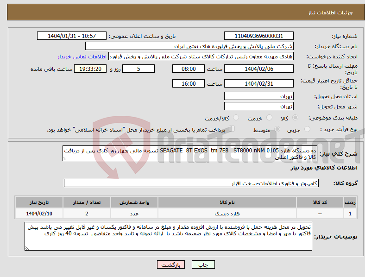
Task: Select the متوسط purchase type radio
Action: pos(277,129)
